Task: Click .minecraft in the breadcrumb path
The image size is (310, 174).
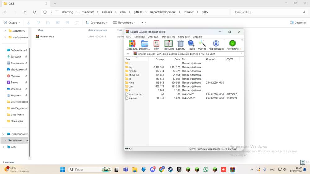Action: click(87, 12)
